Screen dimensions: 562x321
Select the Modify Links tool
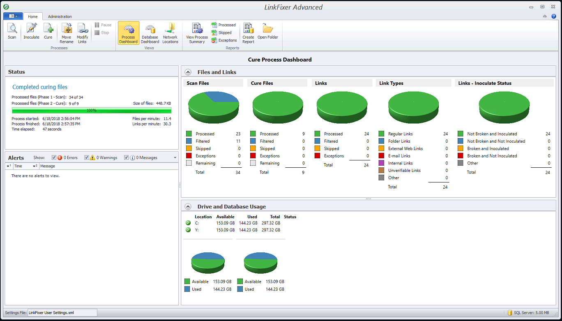[x=82, y=33]
